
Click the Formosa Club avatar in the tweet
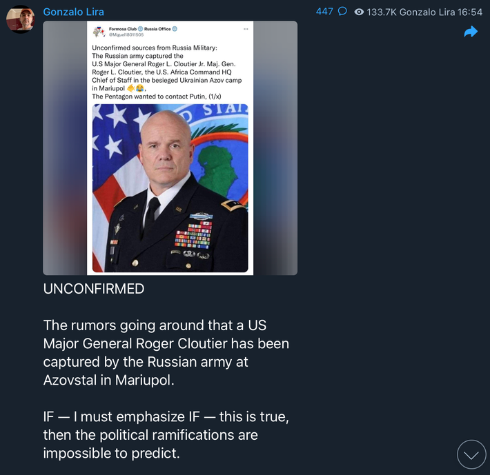99,32
